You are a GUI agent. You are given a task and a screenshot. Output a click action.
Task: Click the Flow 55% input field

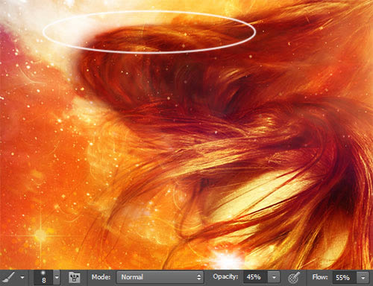coord(345,277)
